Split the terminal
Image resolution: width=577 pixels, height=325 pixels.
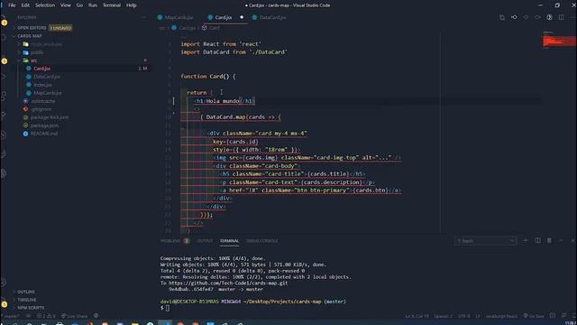coord(537,241)
